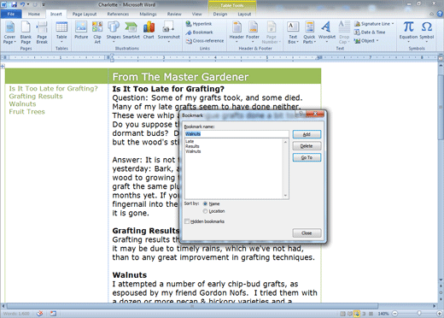Click the zoom out minus button

(395, 314)
